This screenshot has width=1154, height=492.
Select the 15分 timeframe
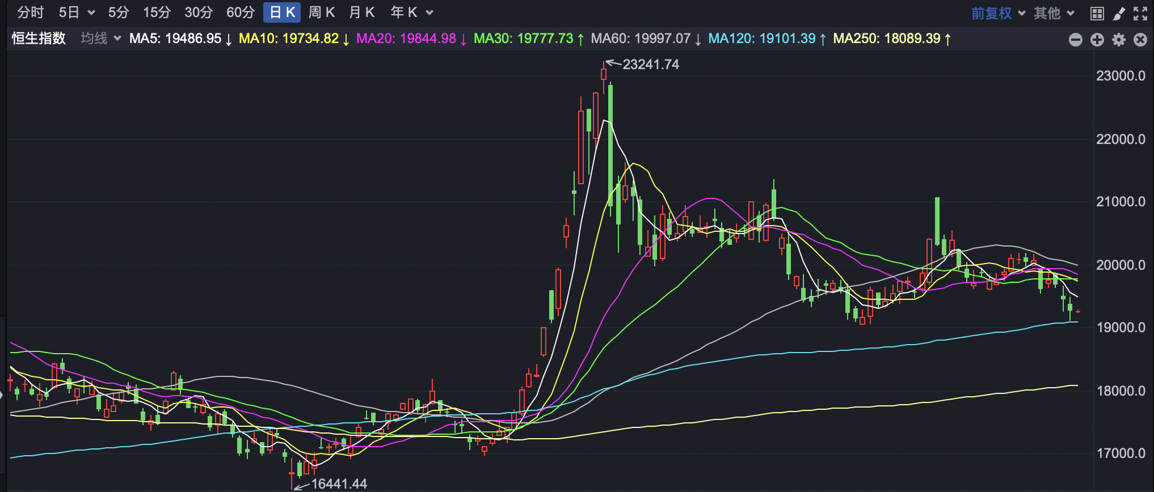[x=157, y=12]
